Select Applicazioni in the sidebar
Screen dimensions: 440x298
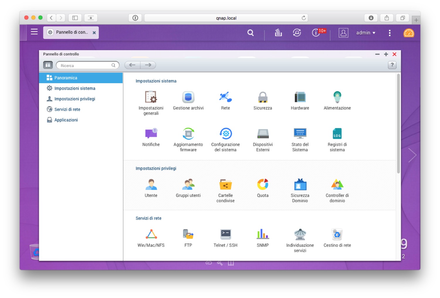tap(81, 120)
